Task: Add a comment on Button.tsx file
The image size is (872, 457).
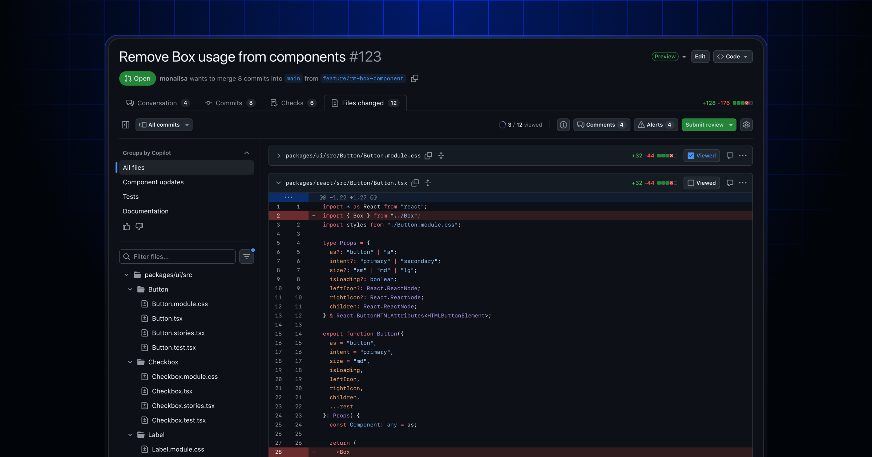Action: [730, 183]
